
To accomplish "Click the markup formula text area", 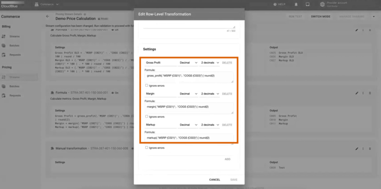I will click(x=189, y=139).
